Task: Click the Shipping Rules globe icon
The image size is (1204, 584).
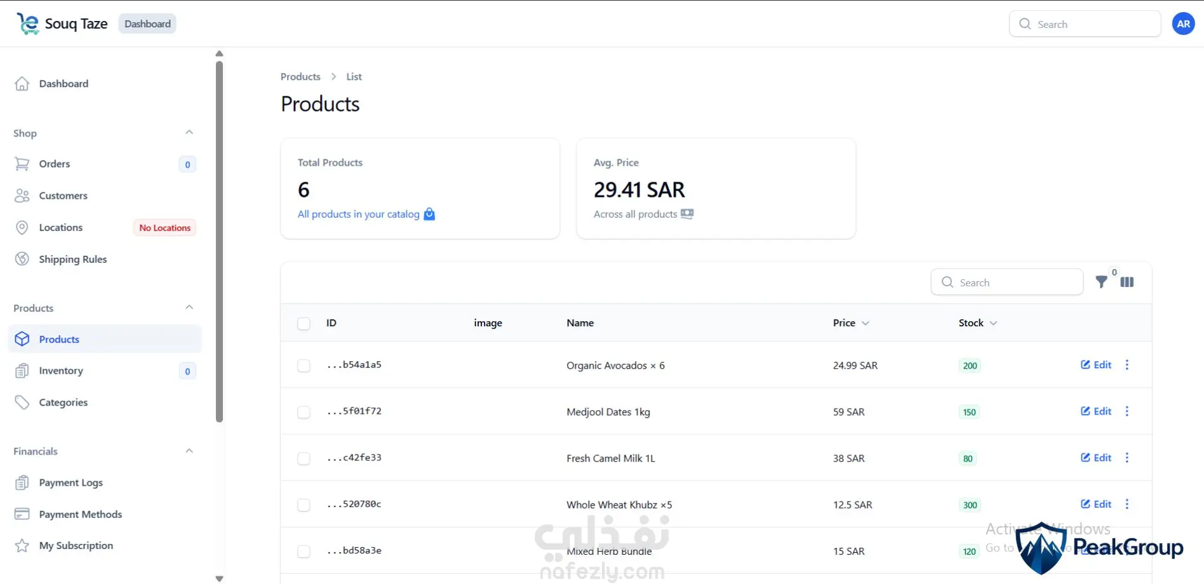Action: 22,259
